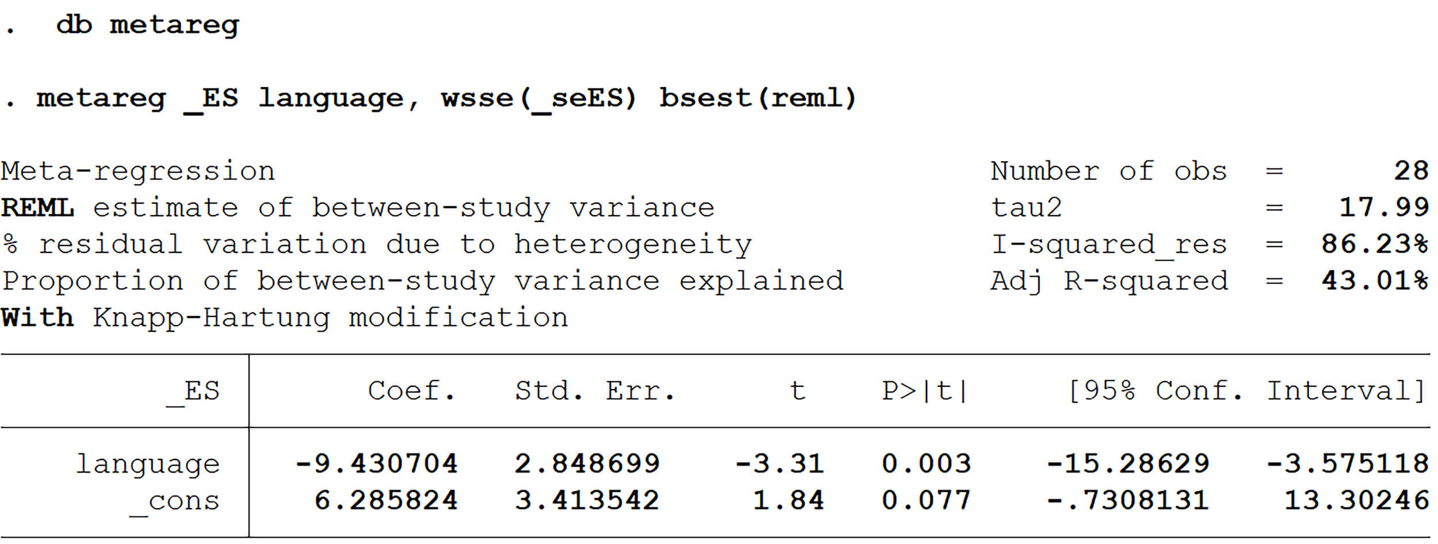Click the _cons p-value 0.077
The width and height of the screenshot is (1438, 544).
click(x=926, y=501)
